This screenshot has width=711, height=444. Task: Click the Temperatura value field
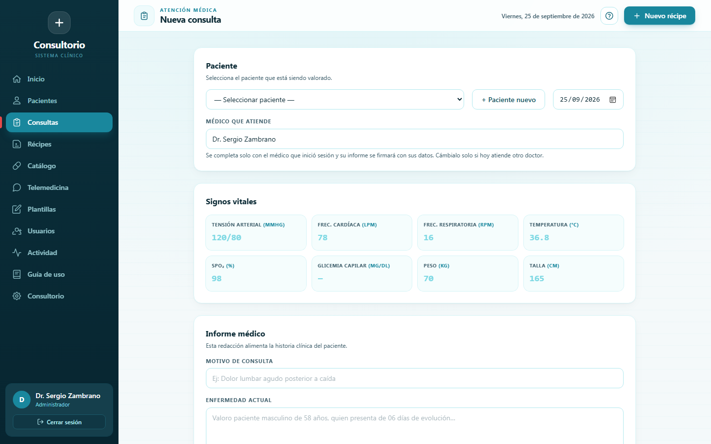574,238
